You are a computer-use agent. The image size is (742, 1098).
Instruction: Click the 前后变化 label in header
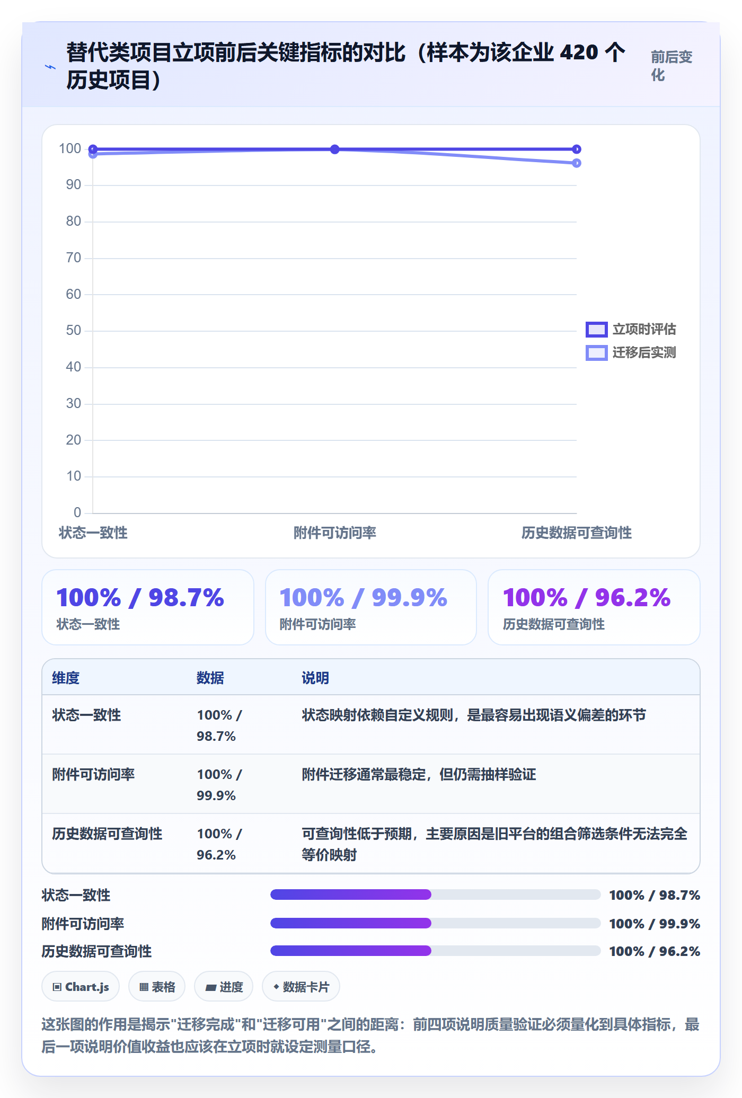point(672,66)
